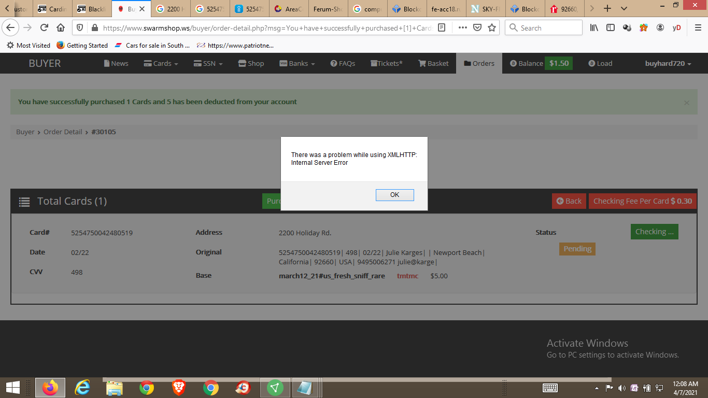The image size is (708, 398).
Task: Toggle the touch keyboard on the taskbar
Action: [550, 388]
